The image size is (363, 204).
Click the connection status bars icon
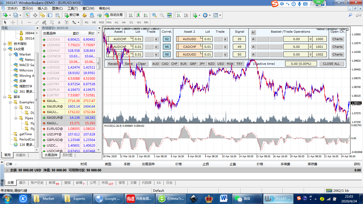(329, 190)
